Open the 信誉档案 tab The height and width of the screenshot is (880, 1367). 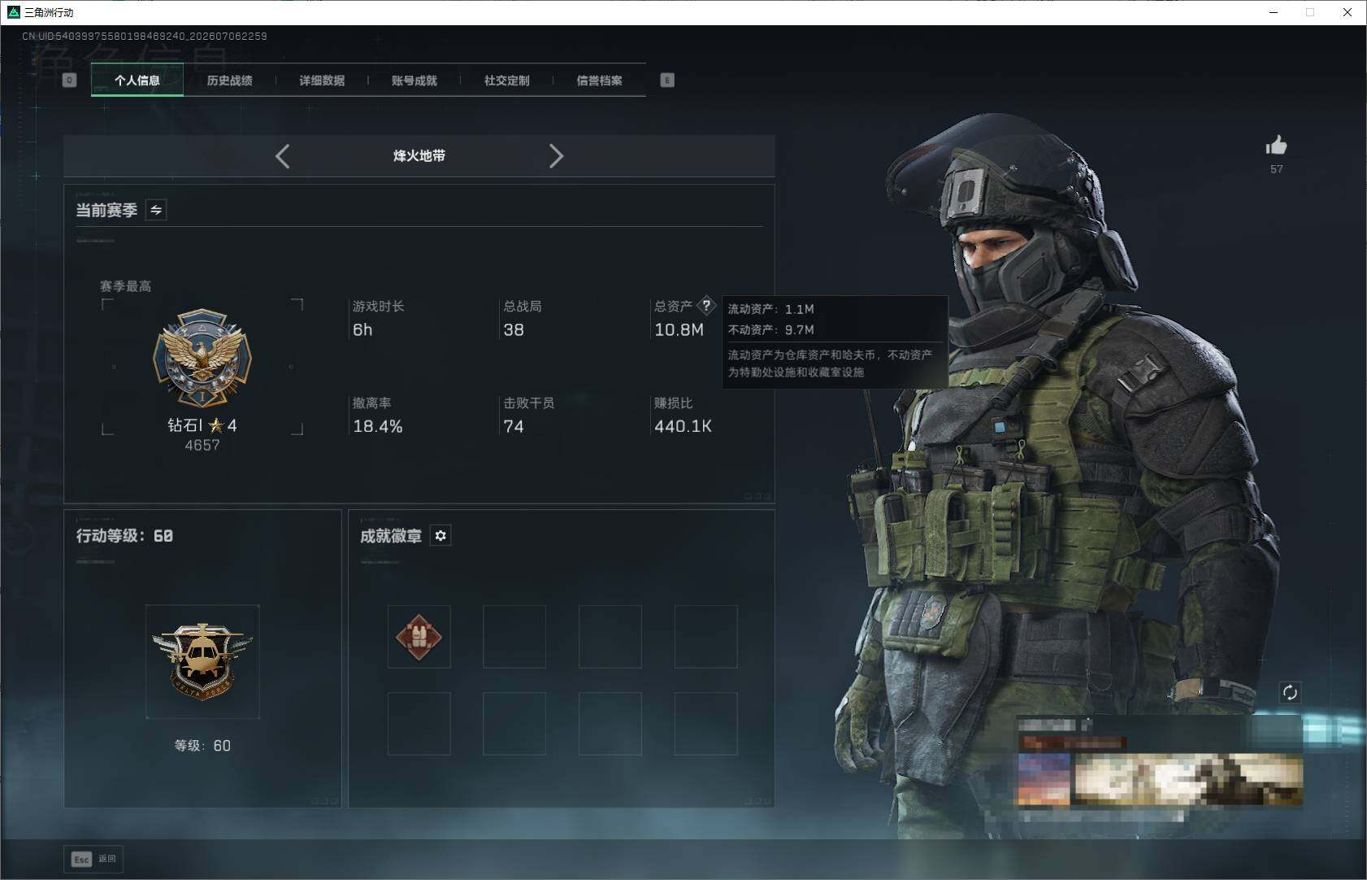pos(599,81)
